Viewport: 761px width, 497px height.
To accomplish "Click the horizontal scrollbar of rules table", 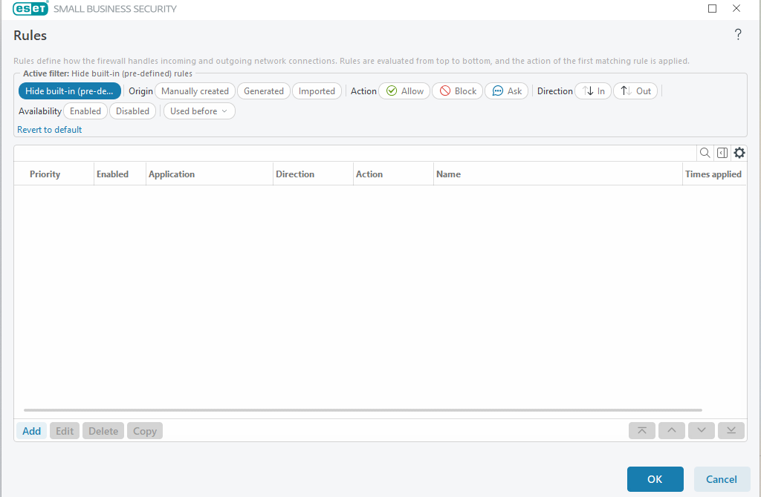I will click(x=363, y=410).
